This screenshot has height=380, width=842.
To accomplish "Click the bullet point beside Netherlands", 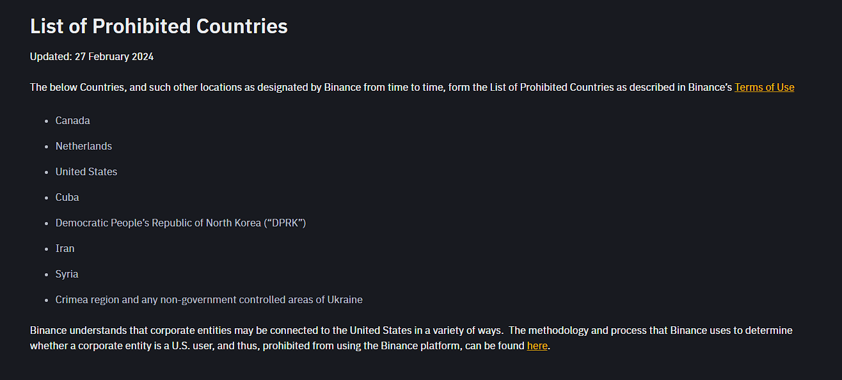I will coord(47,146).
